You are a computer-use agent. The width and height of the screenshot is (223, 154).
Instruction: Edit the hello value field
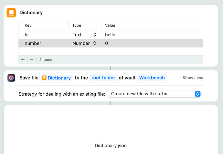click(x=110, y=35)
